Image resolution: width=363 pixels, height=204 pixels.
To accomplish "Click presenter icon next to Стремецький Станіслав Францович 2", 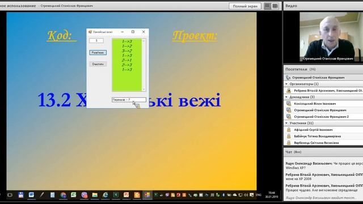I will (289, 117).
